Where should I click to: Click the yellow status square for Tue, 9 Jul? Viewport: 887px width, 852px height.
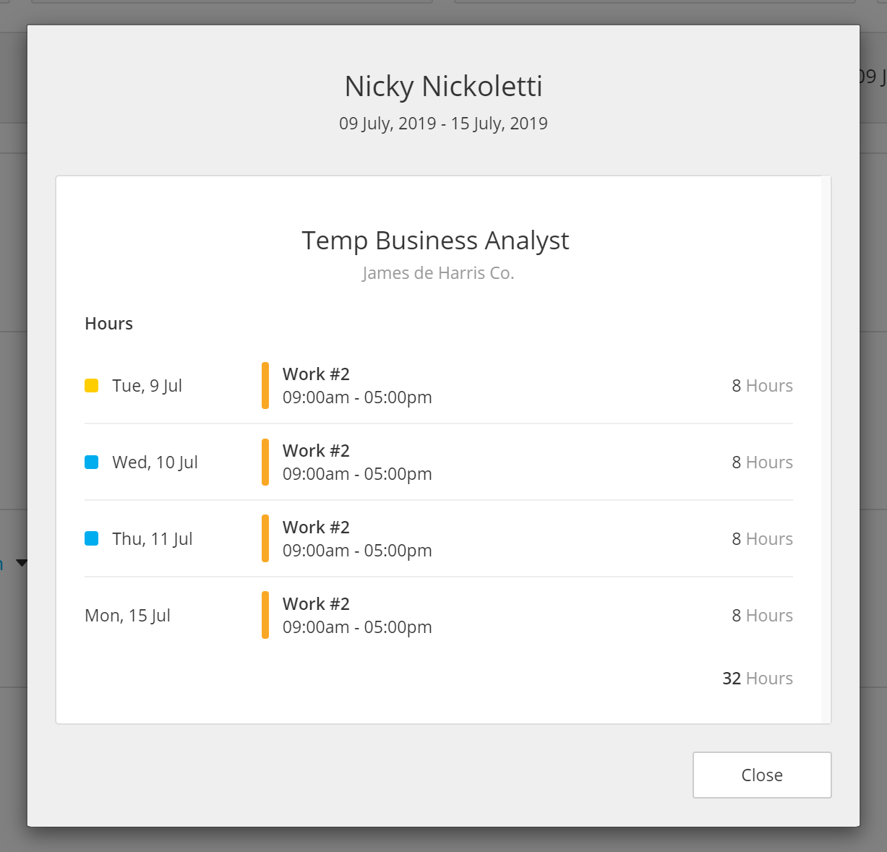(92, 386)
